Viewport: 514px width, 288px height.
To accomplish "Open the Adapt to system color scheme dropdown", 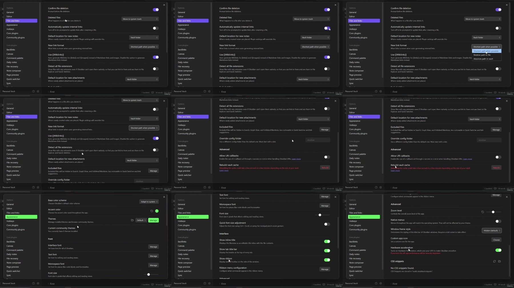I will 149,202.
